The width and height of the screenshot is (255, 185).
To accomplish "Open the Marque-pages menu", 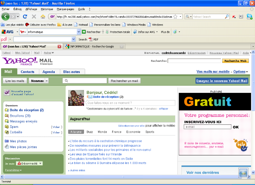I will (65, 9).
